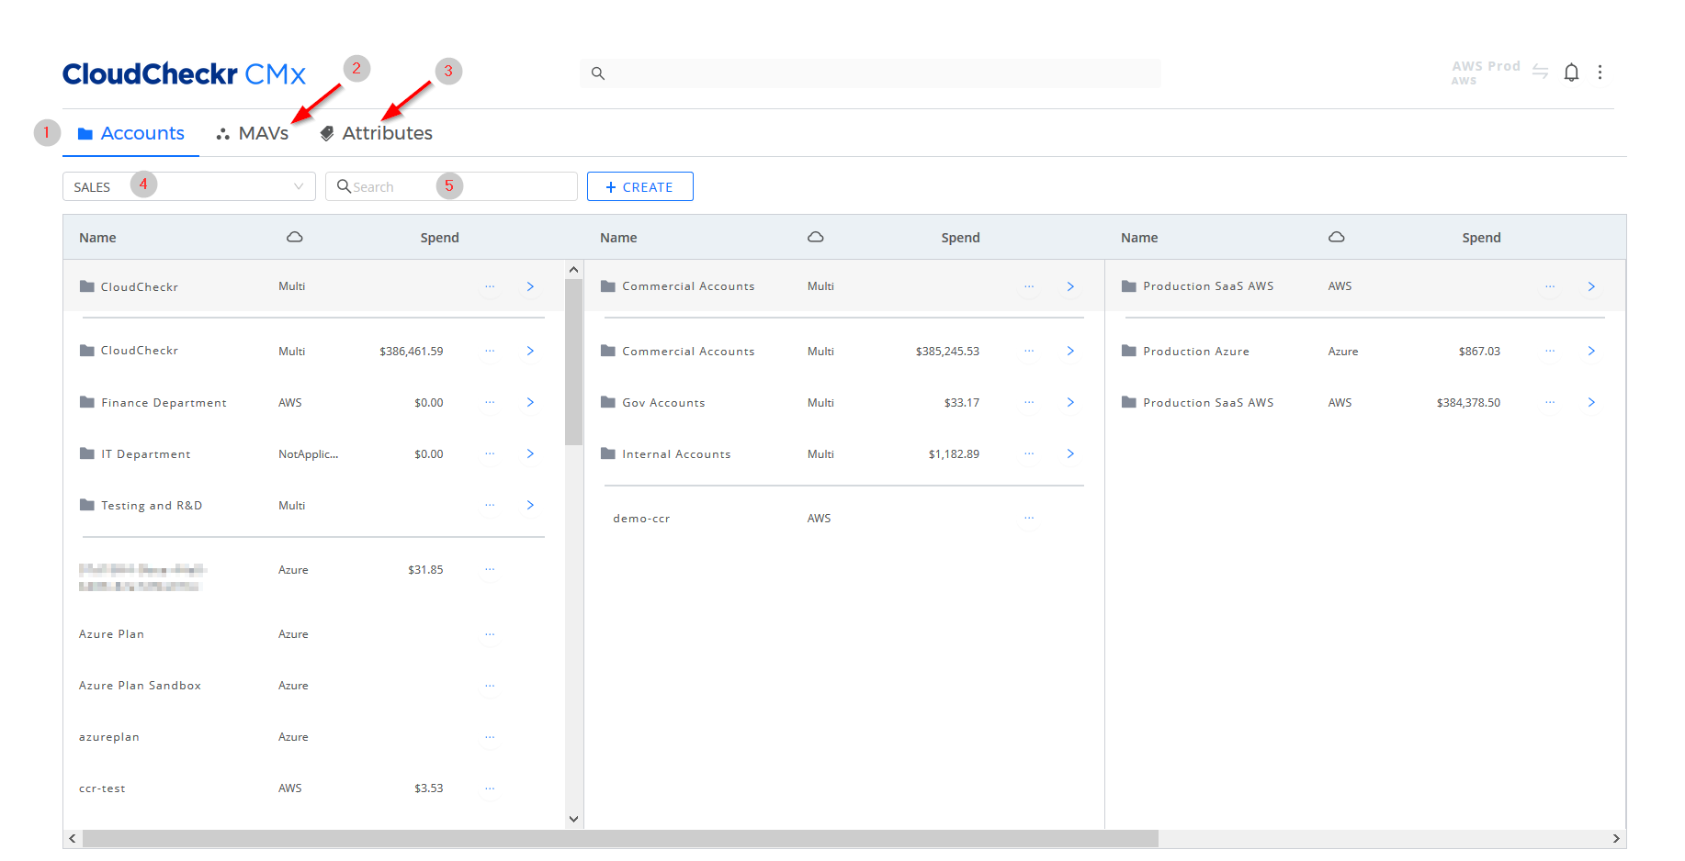Click the first panel vertical scrollbar thumb

574,362
